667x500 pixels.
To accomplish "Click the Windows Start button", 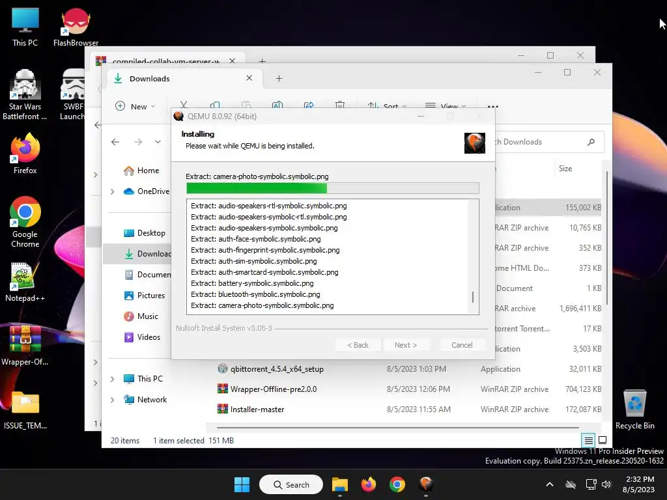I will point(242,484).
